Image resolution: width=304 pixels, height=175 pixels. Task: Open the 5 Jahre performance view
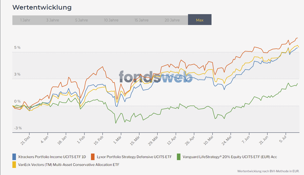[x=81, y=20]
